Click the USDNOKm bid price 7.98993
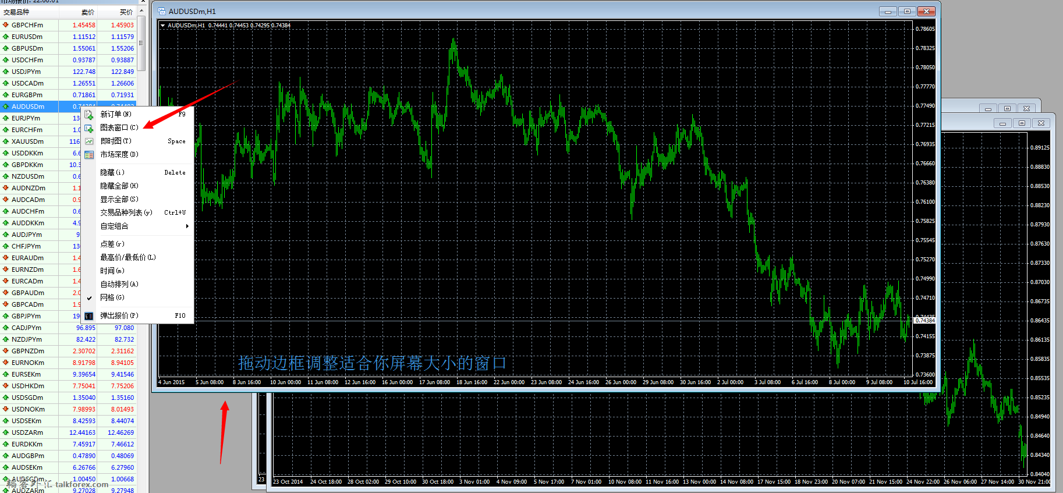This screenshot has width=1063, height=493. pyautogui.click(x=84, y=409)
